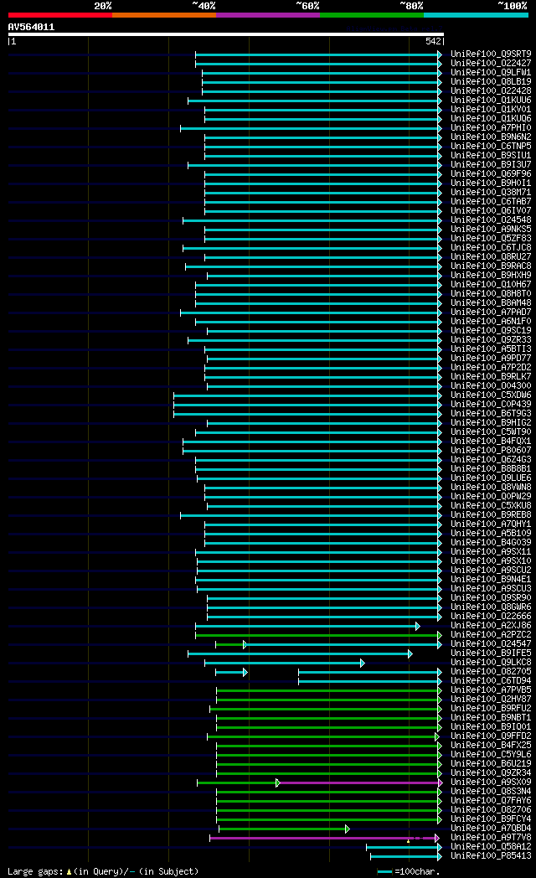Image resolution: width=536 pixels, height=878 pixels.
Task: Select label UniRef100_A7PVB5
Action: (x=491, y=690)
